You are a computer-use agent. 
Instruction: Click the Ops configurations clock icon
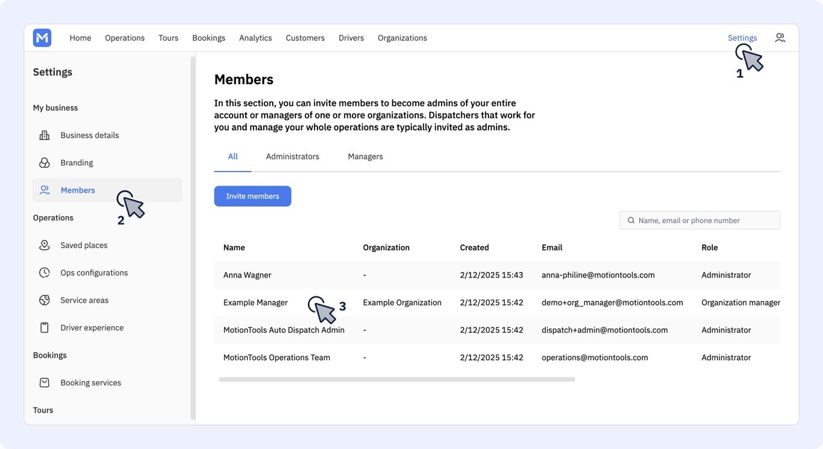45,273
